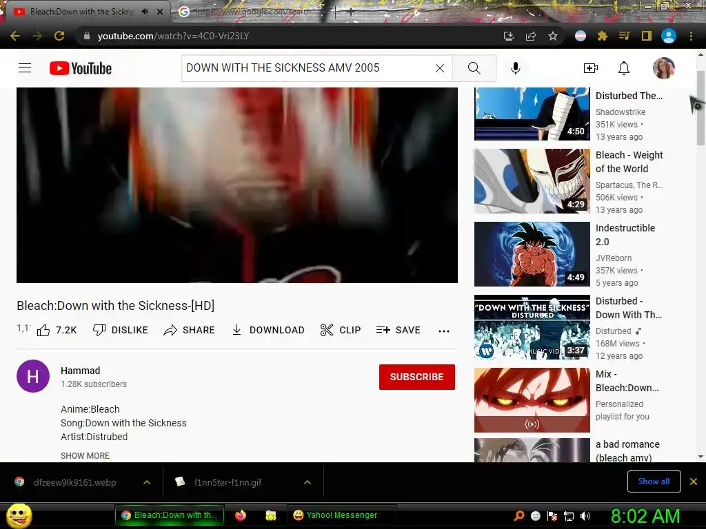Screen dimensions: 706x529
Task: Create a CLIP of the video
Action: 341,330
